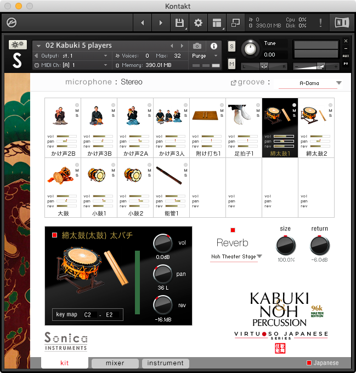Image resolution: width=356 pixels, height=373 pixels.
Task: Minimize instrument with minus button
Action: click(x=346, y=48)
